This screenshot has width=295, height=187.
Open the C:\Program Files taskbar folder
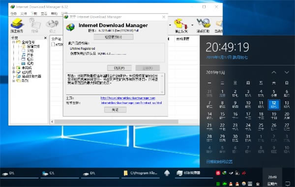tap(141, 173)
